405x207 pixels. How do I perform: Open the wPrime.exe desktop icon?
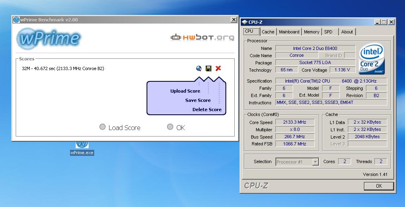click(82, 148)
